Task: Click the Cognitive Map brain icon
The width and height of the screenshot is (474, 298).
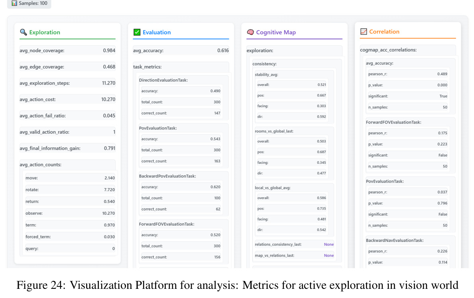Action: pyautogui.click(x=250, y=32)
